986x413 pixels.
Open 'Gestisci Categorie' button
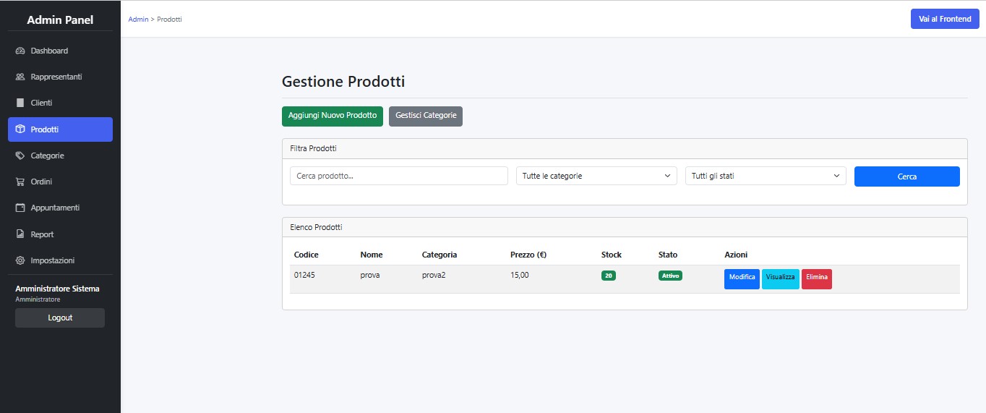pos(425,116)
